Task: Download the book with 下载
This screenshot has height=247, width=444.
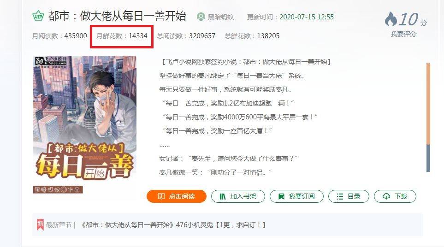Action: (x=395, y=196)
